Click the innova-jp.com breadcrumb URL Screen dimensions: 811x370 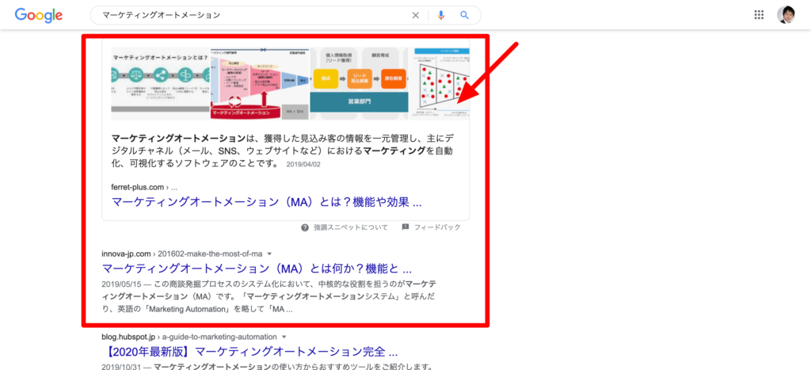click(182, 254)
